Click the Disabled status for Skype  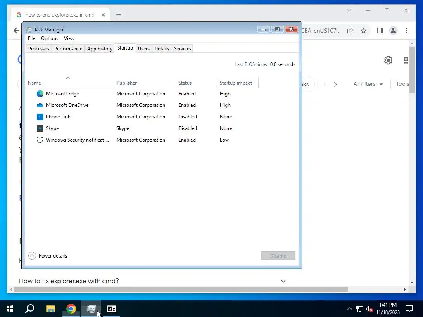[x=188, y=128]
